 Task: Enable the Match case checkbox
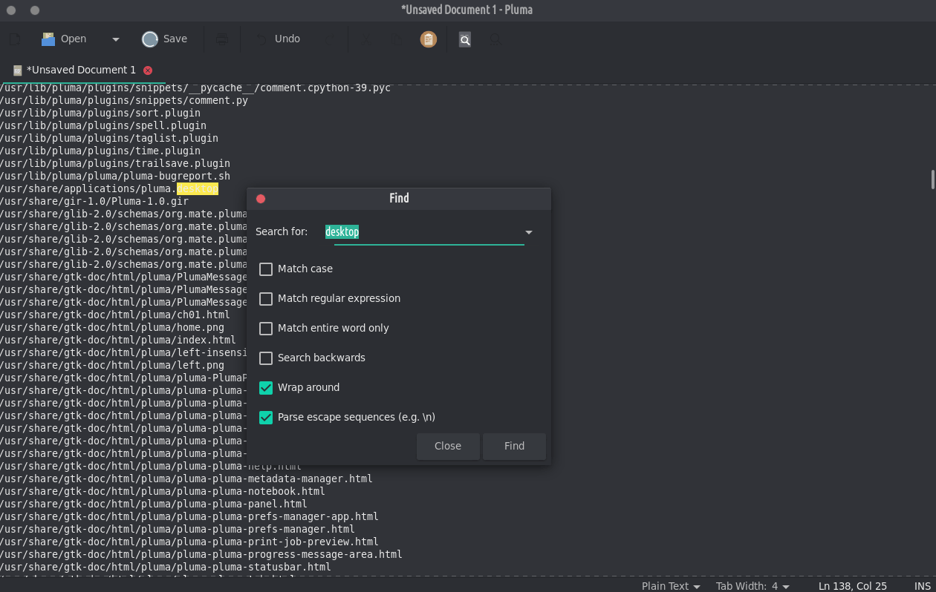click(x=266, y=269)
